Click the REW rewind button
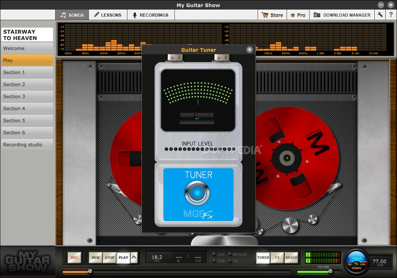 click(96, 257)
